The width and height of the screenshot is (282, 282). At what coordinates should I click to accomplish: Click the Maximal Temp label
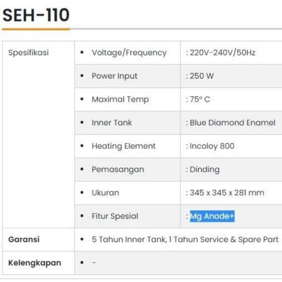pyautogui.click(x=120, y=99)
